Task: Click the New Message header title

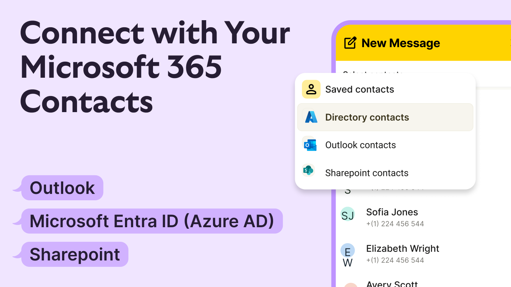Action: 401,43
